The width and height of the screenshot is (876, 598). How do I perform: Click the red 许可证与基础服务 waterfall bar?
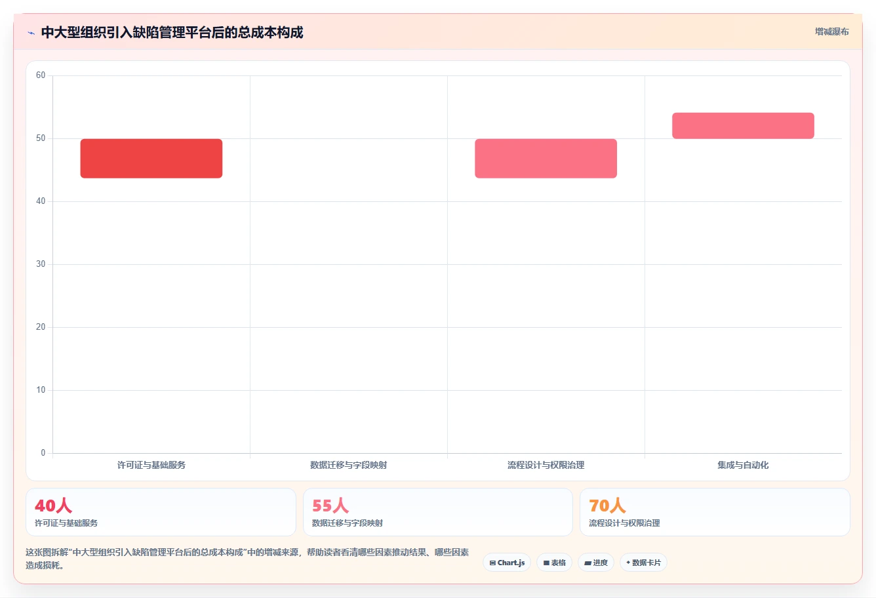[151, 159]
